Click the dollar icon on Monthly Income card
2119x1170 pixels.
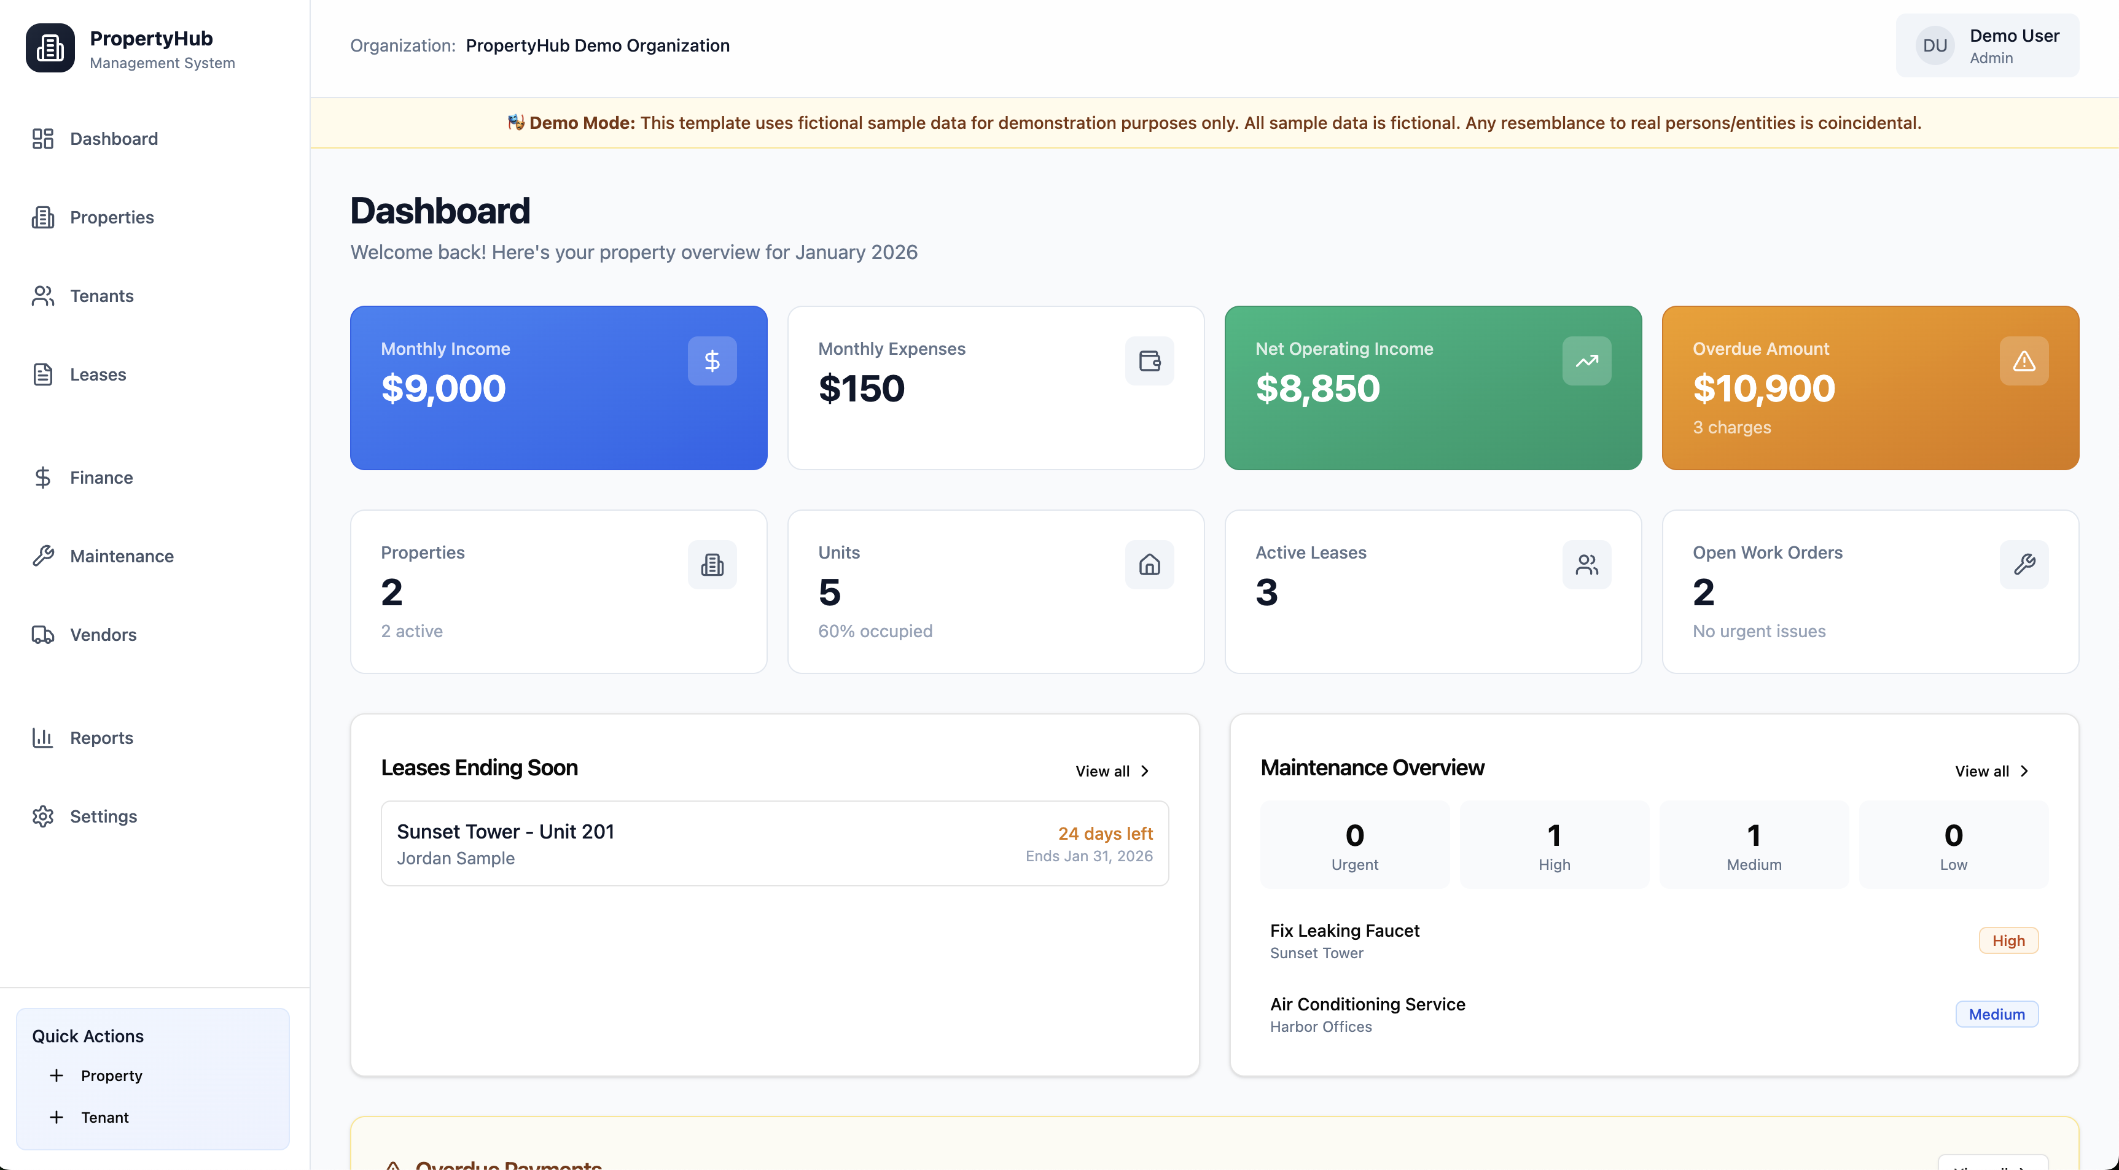(712, 361)
